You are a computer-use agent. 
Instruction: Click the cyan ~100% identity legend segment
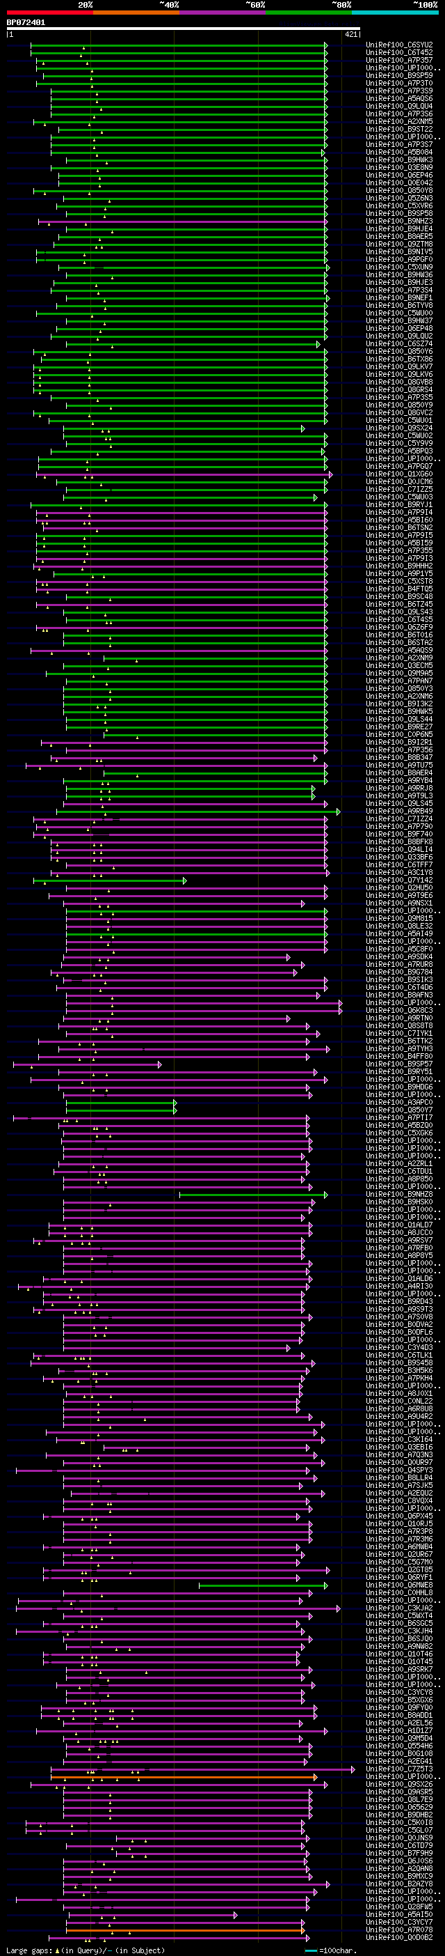coord(395,12)
